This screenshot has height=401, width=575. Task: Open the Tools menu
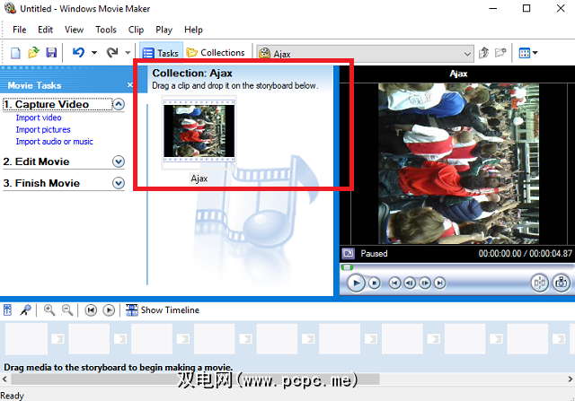(x=106, y=30)
